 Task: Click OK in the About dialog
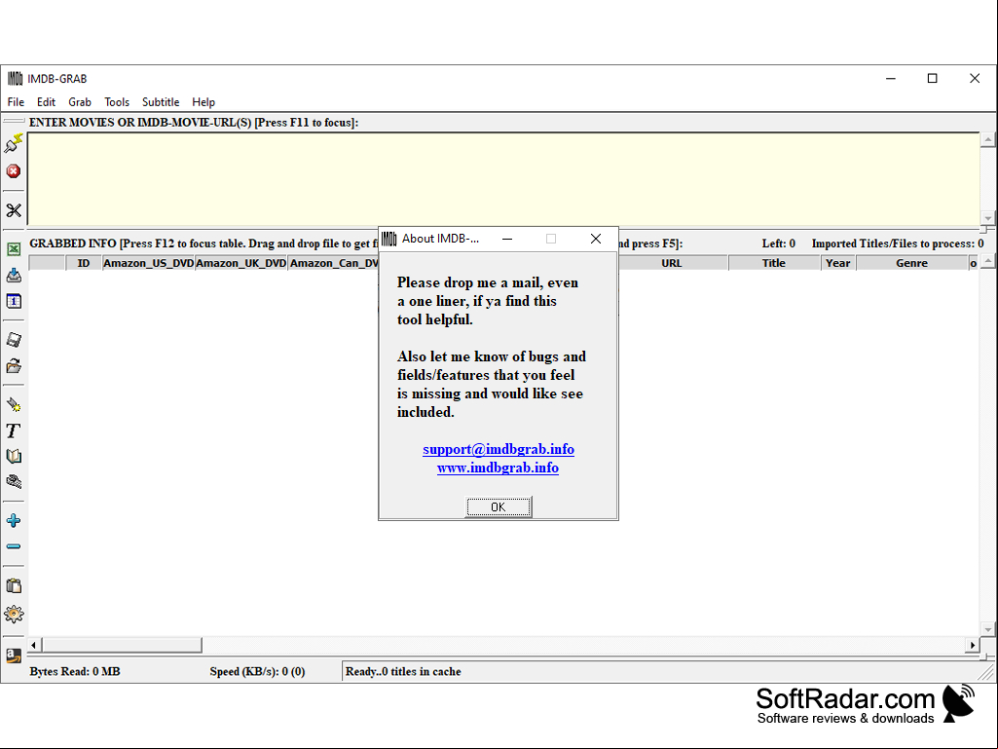coord(499,507)
